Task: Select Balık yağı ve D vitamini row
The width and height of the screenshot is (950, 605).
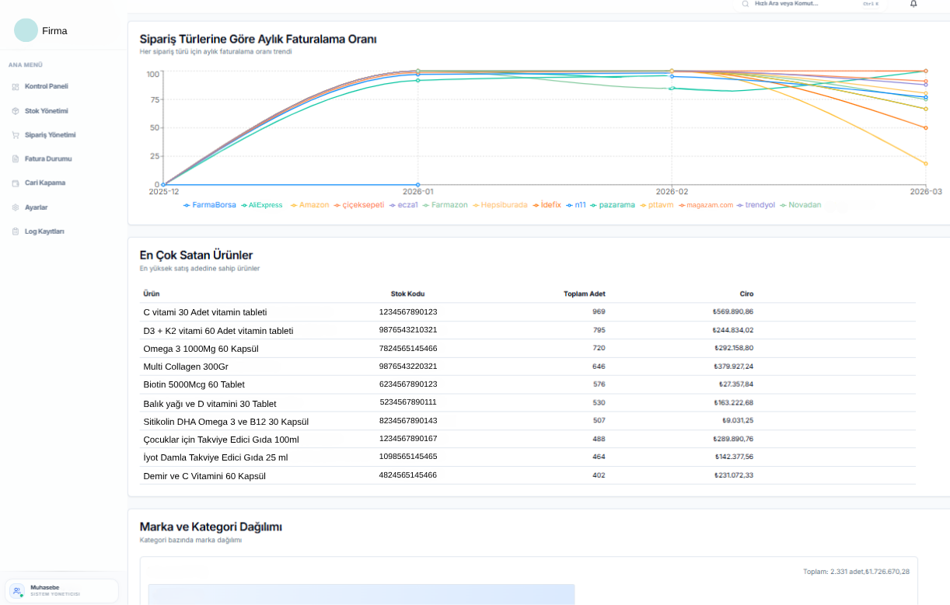Action: tap(528, 403)
